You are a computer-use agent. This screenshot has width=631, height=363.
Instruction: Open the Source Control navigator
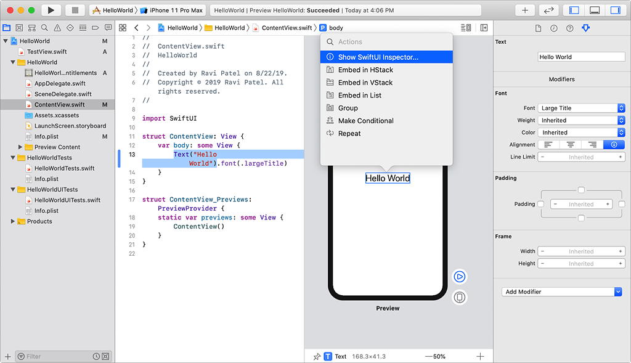[x=19, y=28]
